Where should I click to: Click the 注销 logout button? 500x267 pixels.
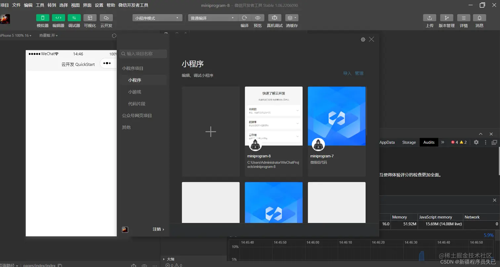click(158, 229)
